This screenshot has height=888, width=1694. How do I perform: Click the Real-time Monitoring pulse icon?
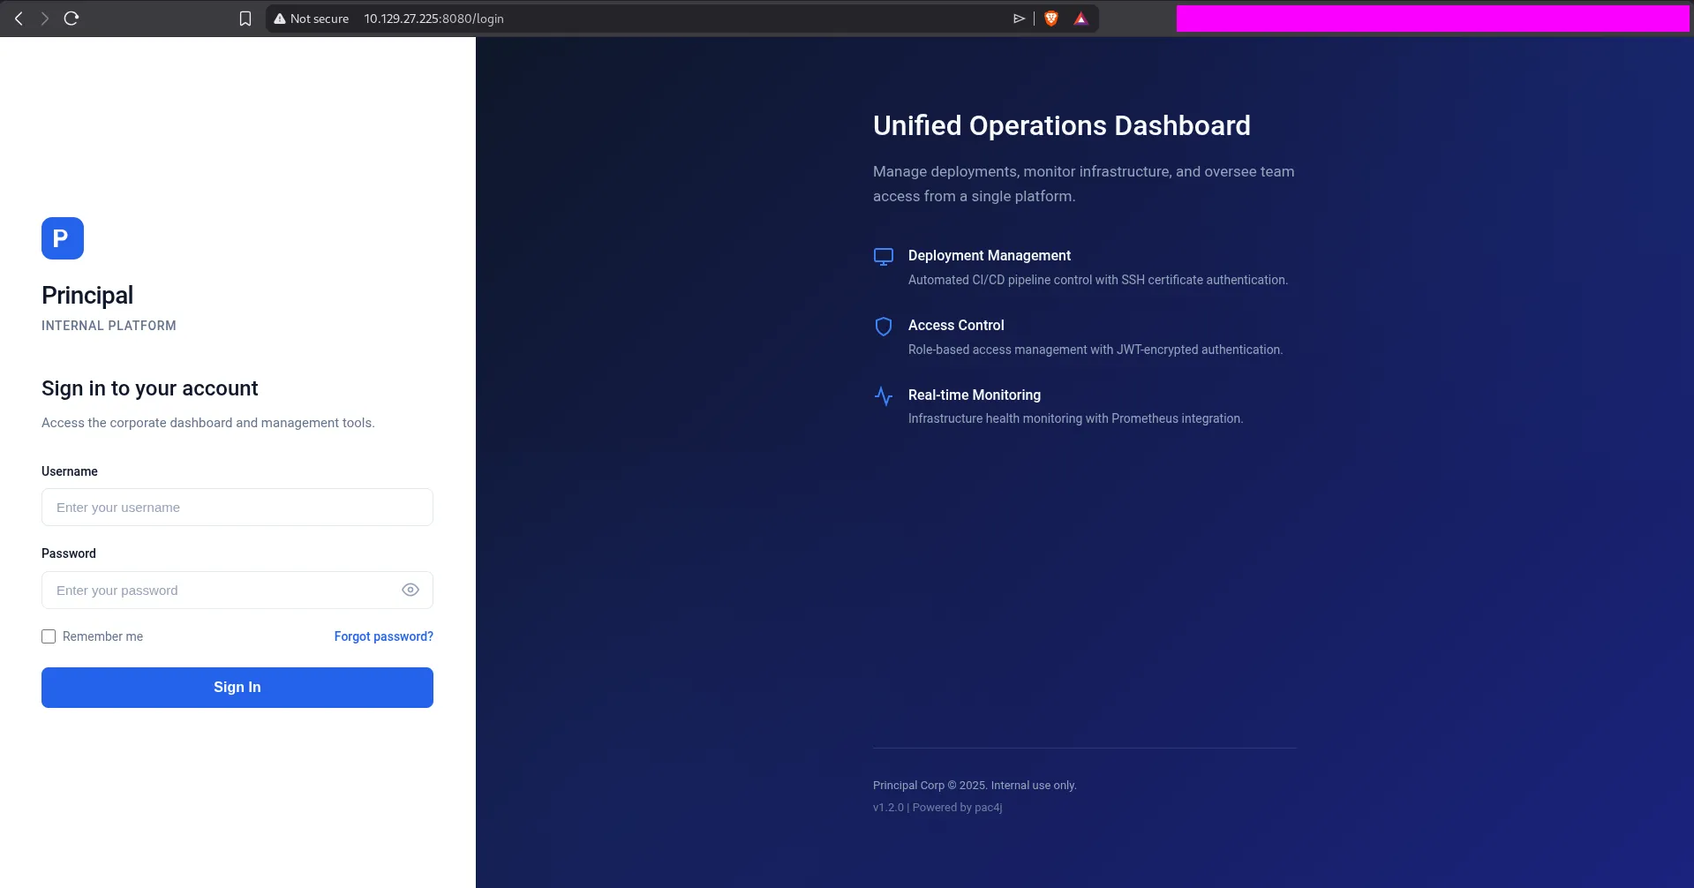883,396
